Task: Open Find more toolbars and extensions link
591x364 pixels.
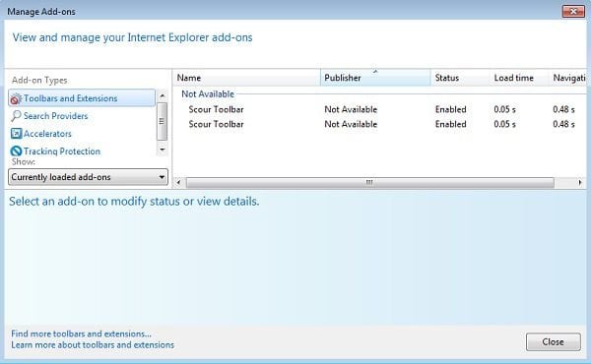Action: [x=81, y=334]
